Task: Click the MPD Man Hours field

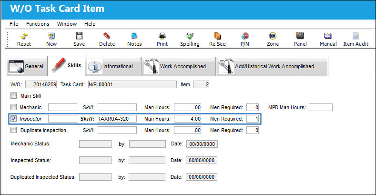Action: pyautogui.click(x=321, y=107)
